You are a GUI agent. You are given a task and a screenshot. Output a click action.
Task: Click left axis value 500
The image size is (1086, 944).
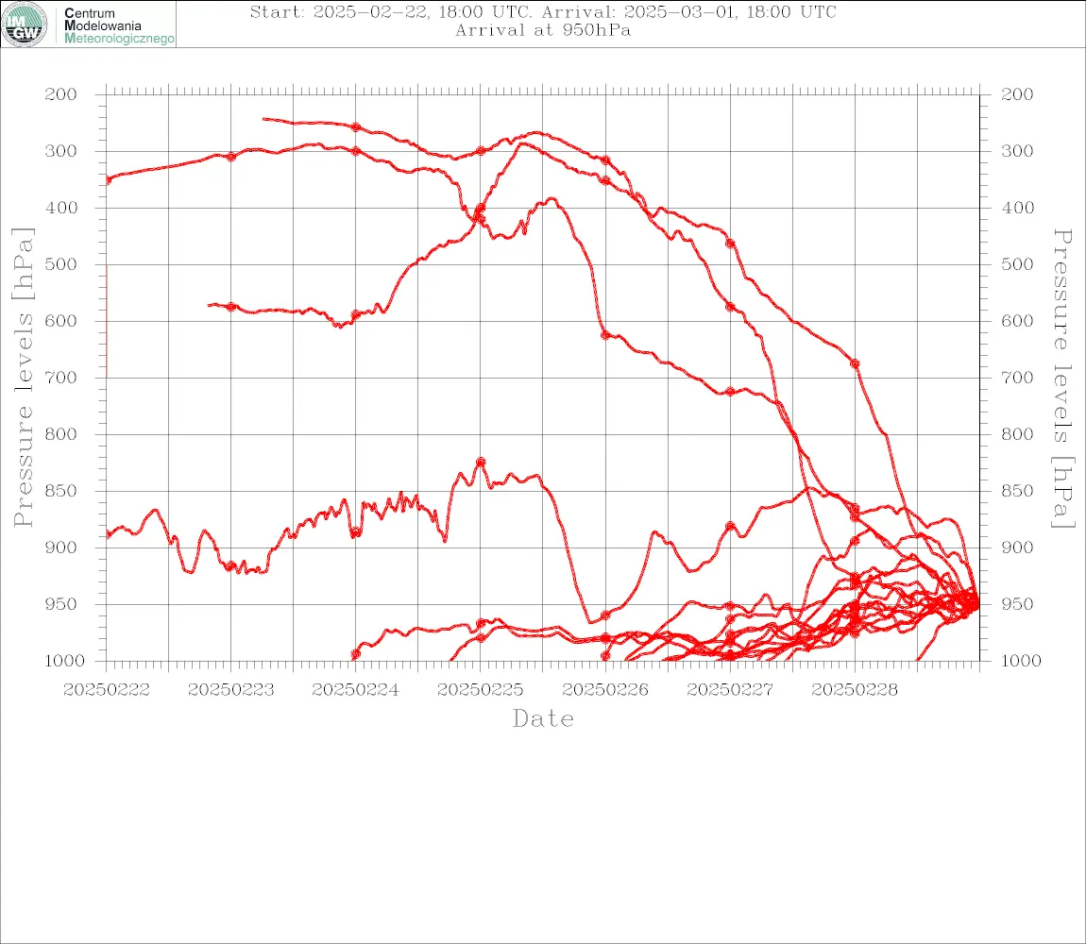pos(61,264)
